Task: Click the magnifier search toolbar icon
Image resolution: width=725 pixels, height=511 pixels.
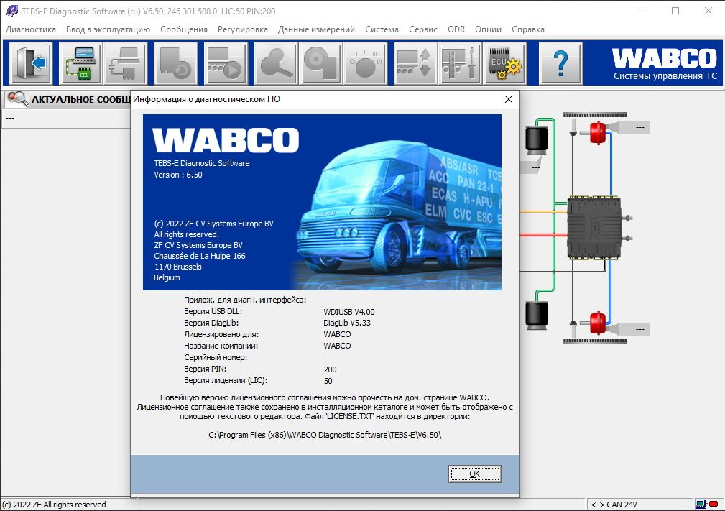Action: (274, 63)
